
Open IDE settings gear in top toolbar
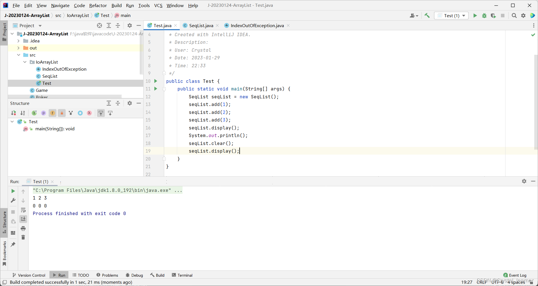(523, 16)
